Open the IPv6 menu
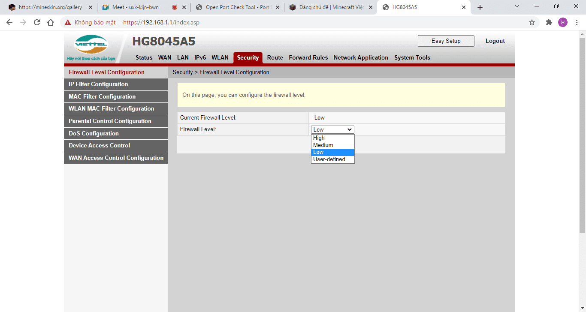The image size is (586, 312). pos(200,57)
